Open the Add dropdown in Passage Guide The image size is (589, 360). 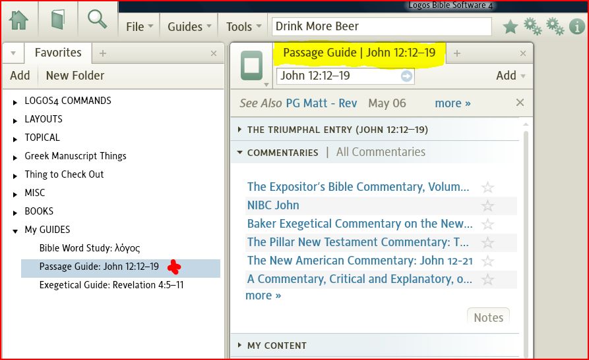[x=511, y=76]
